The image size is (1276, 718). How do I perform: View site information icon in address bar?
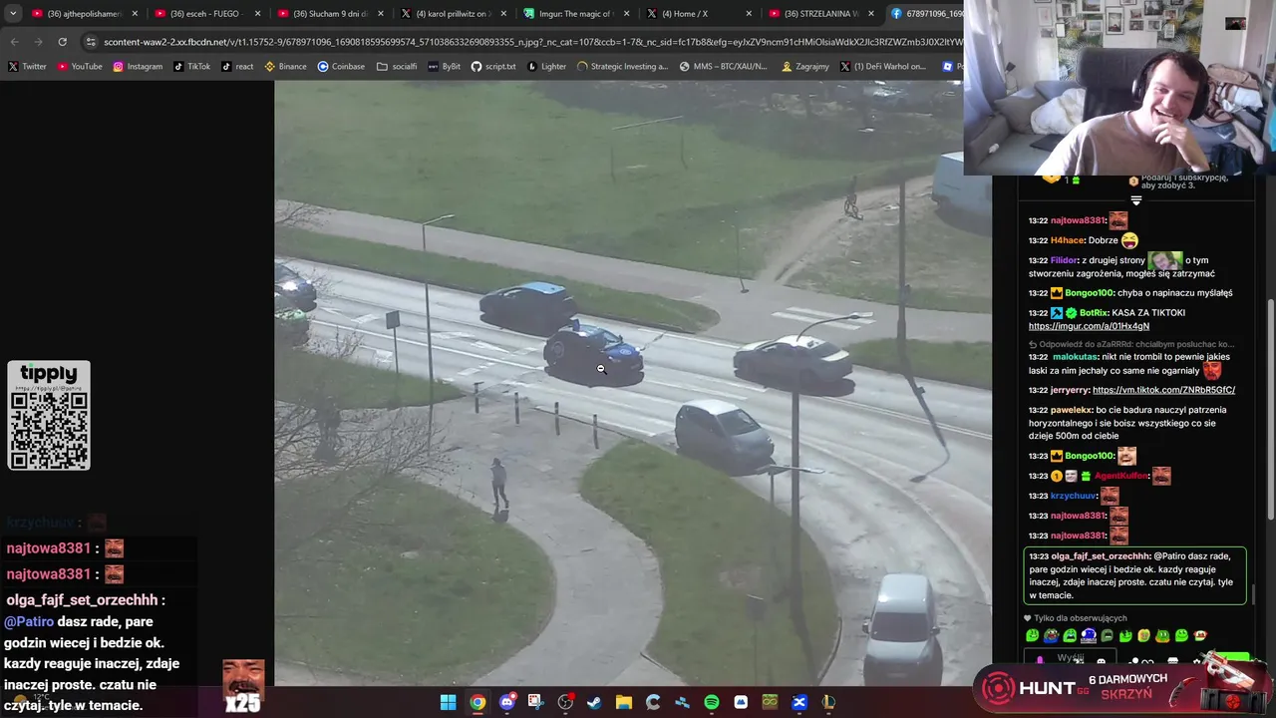(92, 42)
